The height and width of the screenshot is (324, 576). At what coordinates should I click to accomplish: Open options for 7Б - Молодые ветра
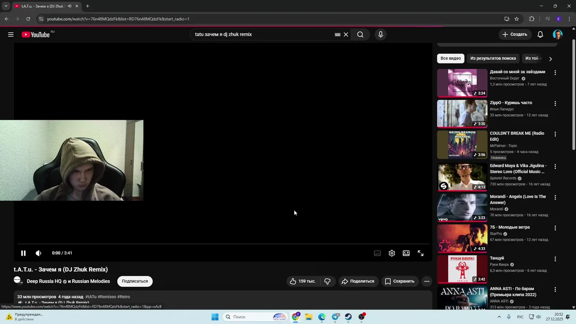(x=555, y=228)
